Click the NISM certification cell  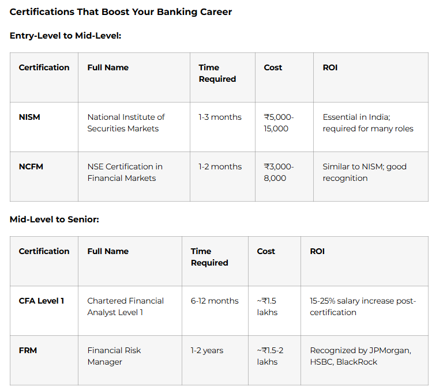30,117
